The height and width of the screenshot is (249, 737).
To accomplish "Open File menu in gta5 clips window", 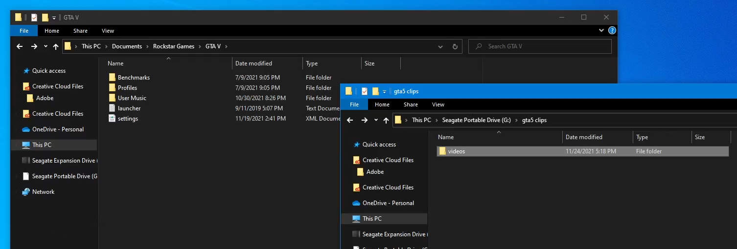I will tap(354, 104).
